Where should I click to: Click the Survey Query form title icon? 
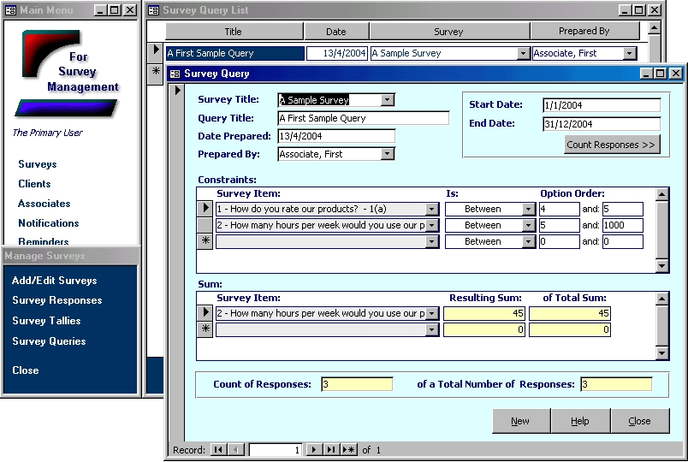(175, 74)
